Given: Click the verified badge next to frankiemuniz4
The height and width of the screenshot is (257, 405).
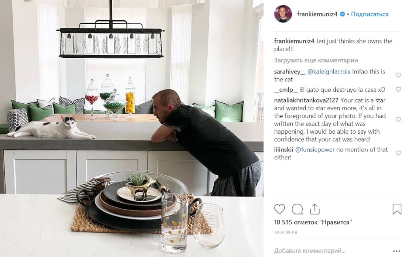Looking at the screenshot, I should pyautogui.click(x=342, y=14).
